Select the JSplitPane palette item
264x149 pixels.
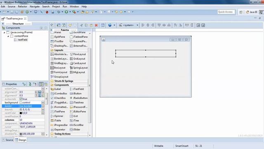(x=58, y=37)
